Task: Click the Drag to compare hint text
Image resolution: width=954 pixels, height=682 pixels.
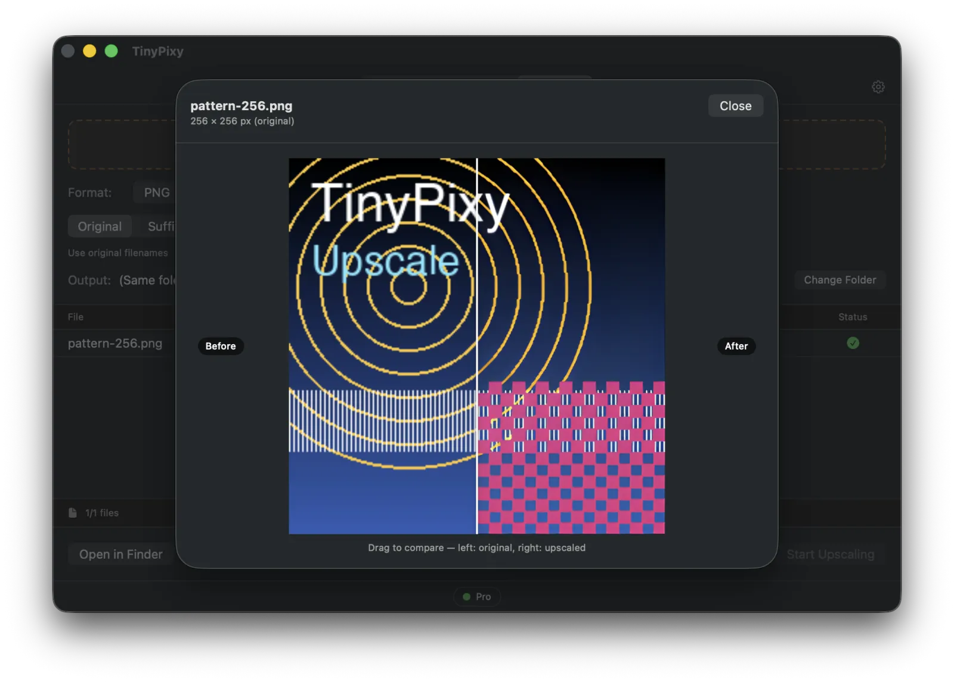Action: point(477,548)
